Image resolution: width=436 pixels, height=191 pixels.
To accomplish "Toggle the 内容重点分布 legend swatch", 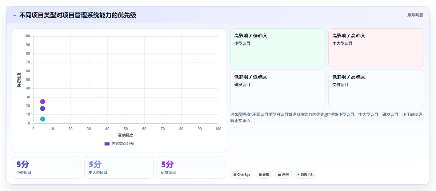I will point(107,144).
